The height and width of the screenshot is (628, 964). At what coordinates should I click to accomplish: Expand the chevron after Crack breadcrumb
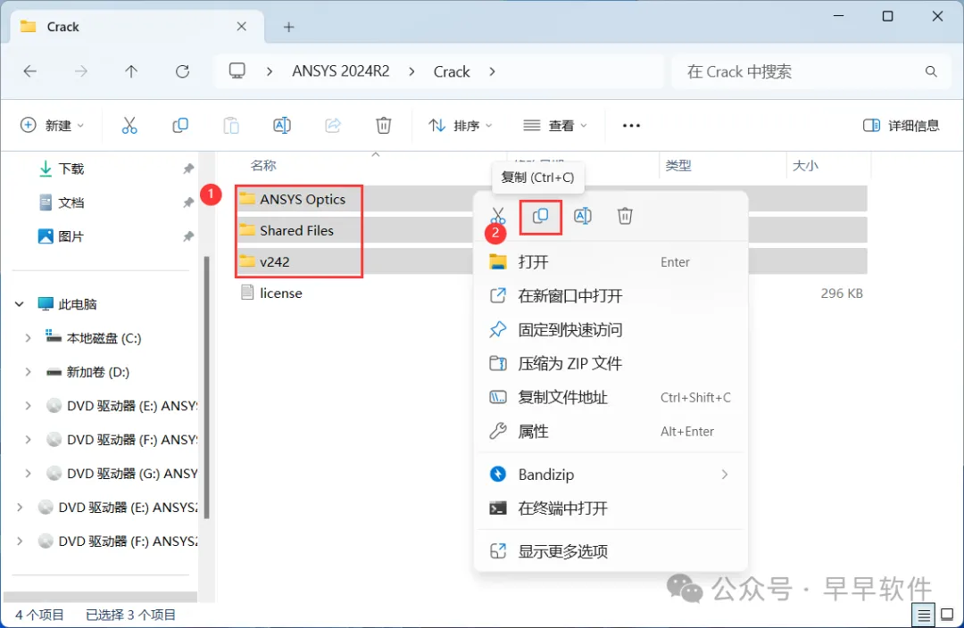(x=492, y=71)
